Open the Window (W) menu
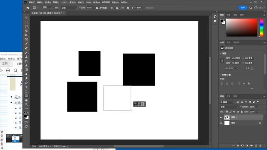This screenshot has height=150, width=267. pyautogui.click(x=115, y=2)
